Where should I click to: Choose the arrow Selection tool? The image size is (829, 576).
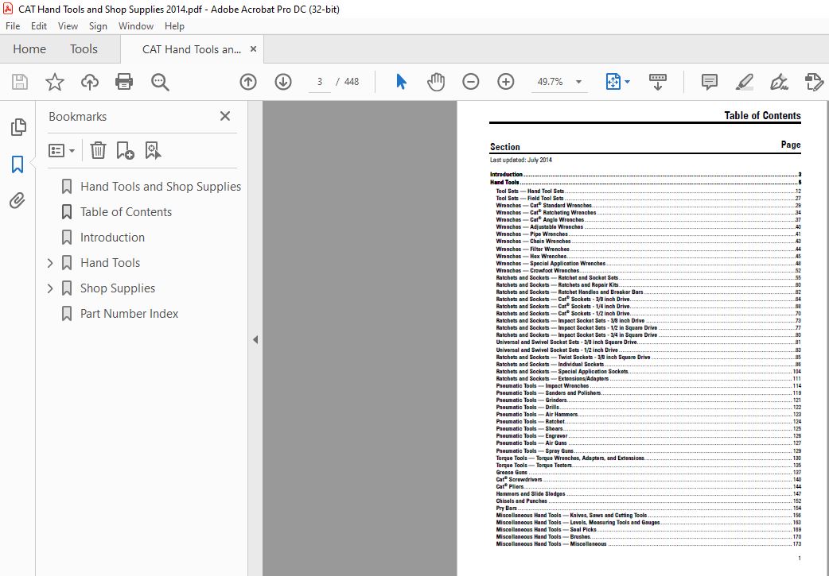click(401, 82)
